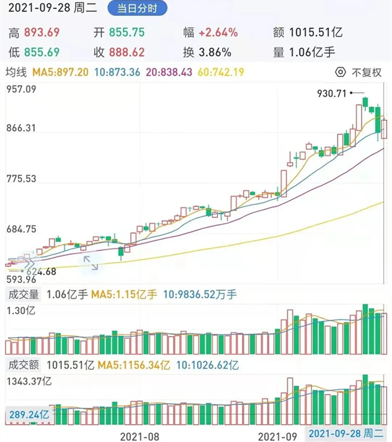The image size is (392, 442).
Task: Click the high price 893.69
Action: coord(42,33)
